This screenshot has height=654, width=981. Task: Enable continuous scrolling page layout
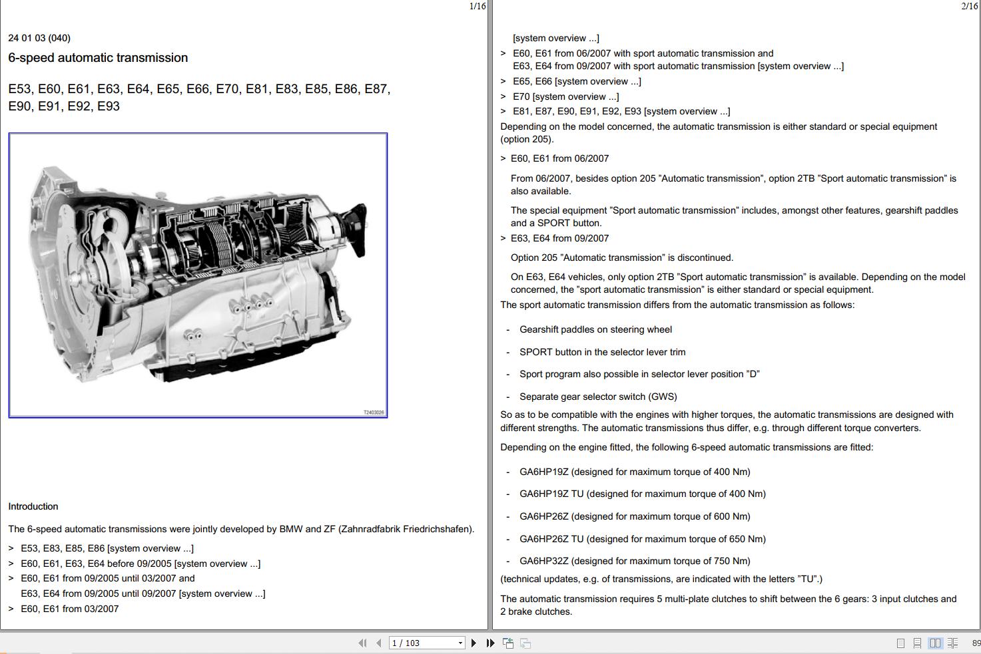click(x=918, y=643)
